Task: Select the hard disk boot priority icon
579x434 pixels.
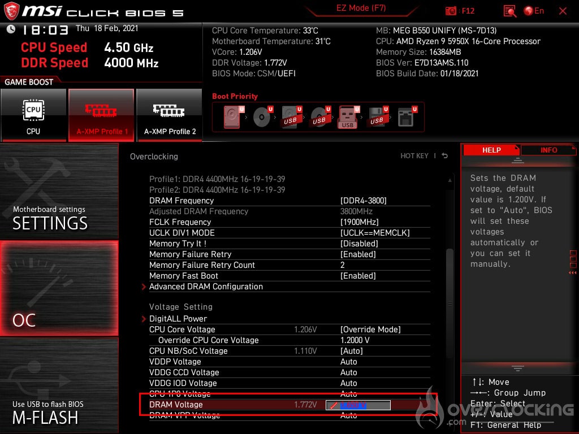Action: [234, 117]
